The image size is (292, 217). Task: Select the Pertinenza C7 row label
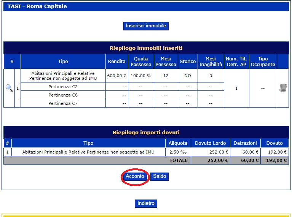[63, 103]
